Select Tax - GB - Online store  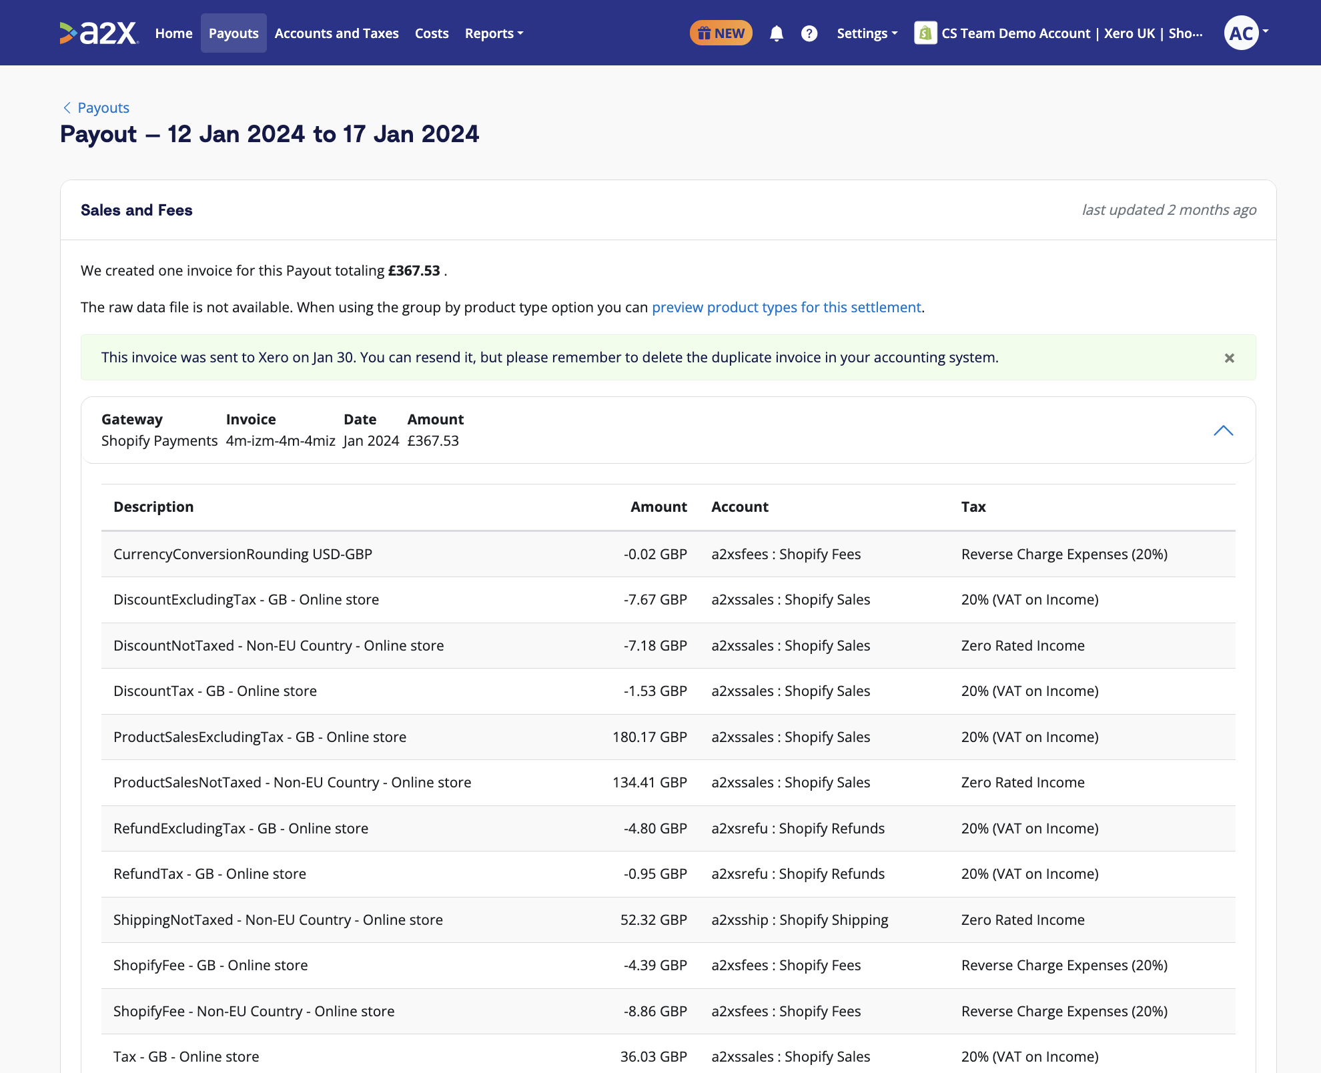click(x=668, y=1054)
